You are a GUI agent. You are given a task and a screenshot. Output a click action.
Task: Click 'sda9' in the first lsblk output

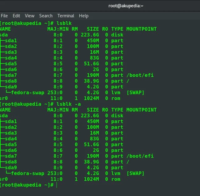(x=11, y=87)
